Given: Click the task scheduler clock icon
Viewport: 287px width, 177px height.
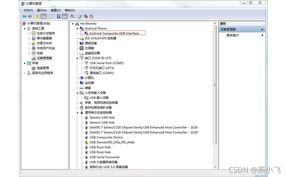Looking at the screenshot, I should point(34,33).
